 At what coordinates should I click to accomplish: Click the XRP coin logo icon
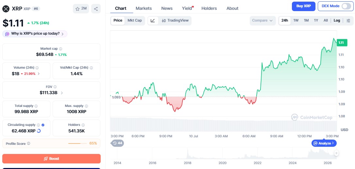click(6, 9)
